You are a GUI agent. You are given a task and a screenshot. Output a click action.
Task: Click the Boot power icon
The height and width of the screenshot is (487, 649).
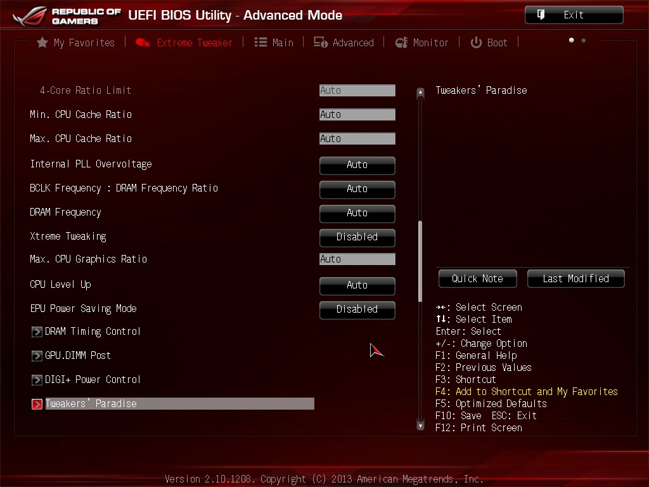[x=476, y=42]
